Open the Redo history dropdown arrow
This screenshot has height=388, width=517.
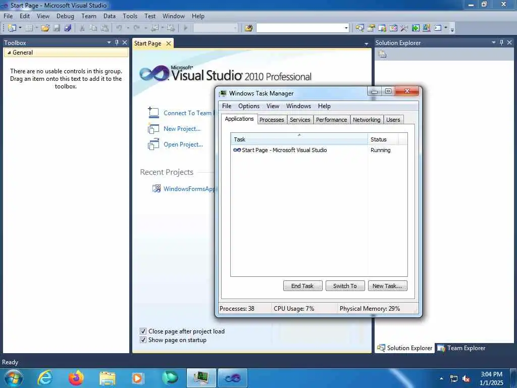coord(145,28)
